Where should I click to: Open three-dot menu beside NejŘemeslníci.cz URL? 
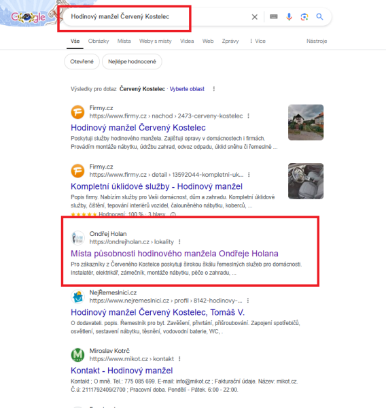248,301
